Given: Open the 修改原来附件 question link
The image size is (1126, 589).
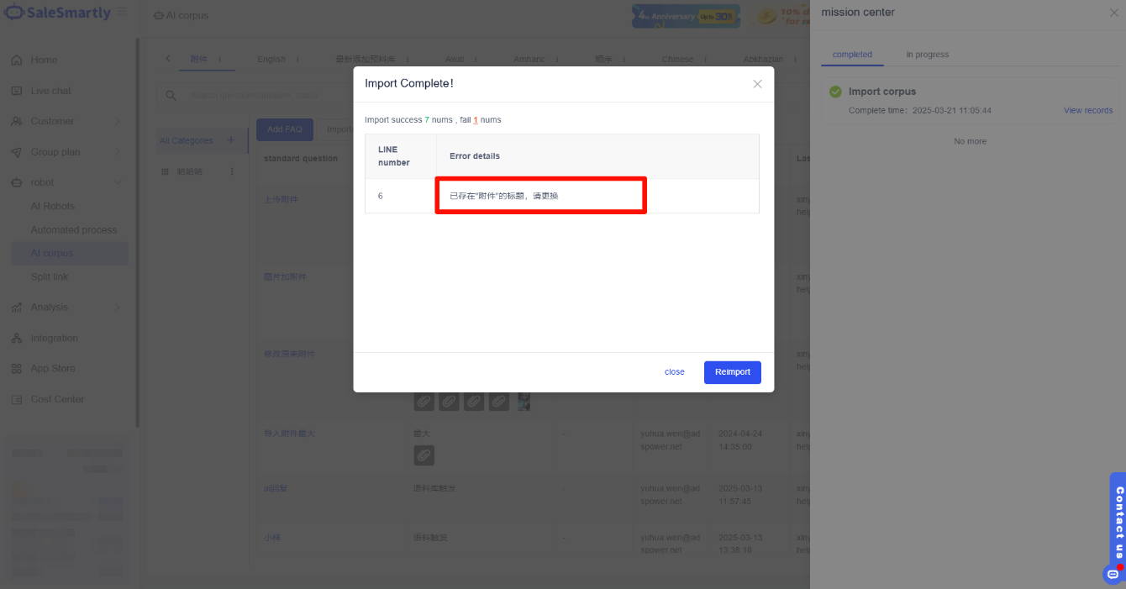Looking at the screenshot, I should 289,354.
